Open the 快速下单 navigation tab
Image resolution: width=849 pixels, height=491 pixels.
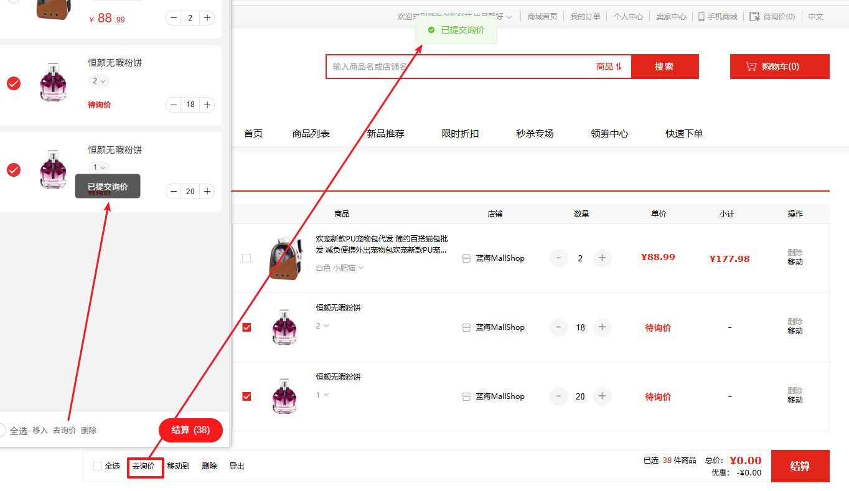[x=684, y=134]
